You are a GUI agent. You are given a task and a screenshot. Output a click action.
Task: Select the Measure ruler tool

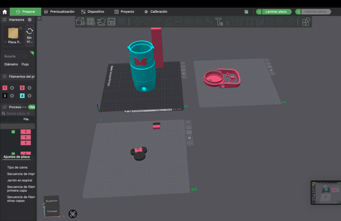pyautogui.click(x=290, y=22)
